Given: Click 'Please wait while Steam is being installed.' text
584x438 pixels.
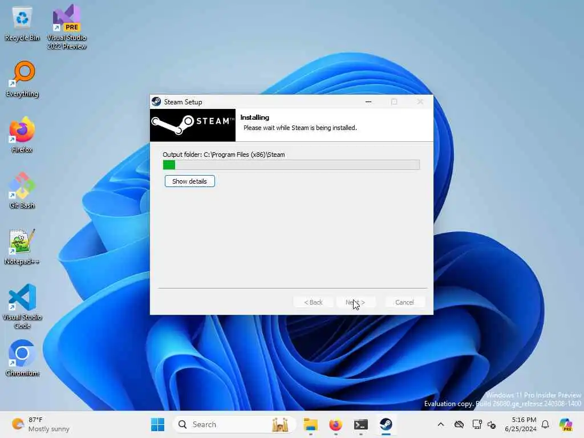Looking at the screenshot, I should click(x=300, y=128).
